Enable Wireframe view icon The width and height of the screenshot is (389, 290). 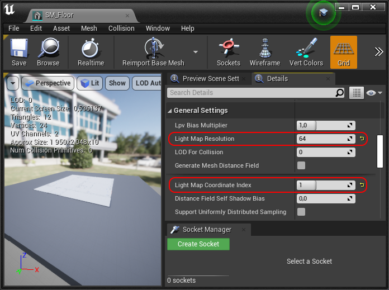click(265, 49)
